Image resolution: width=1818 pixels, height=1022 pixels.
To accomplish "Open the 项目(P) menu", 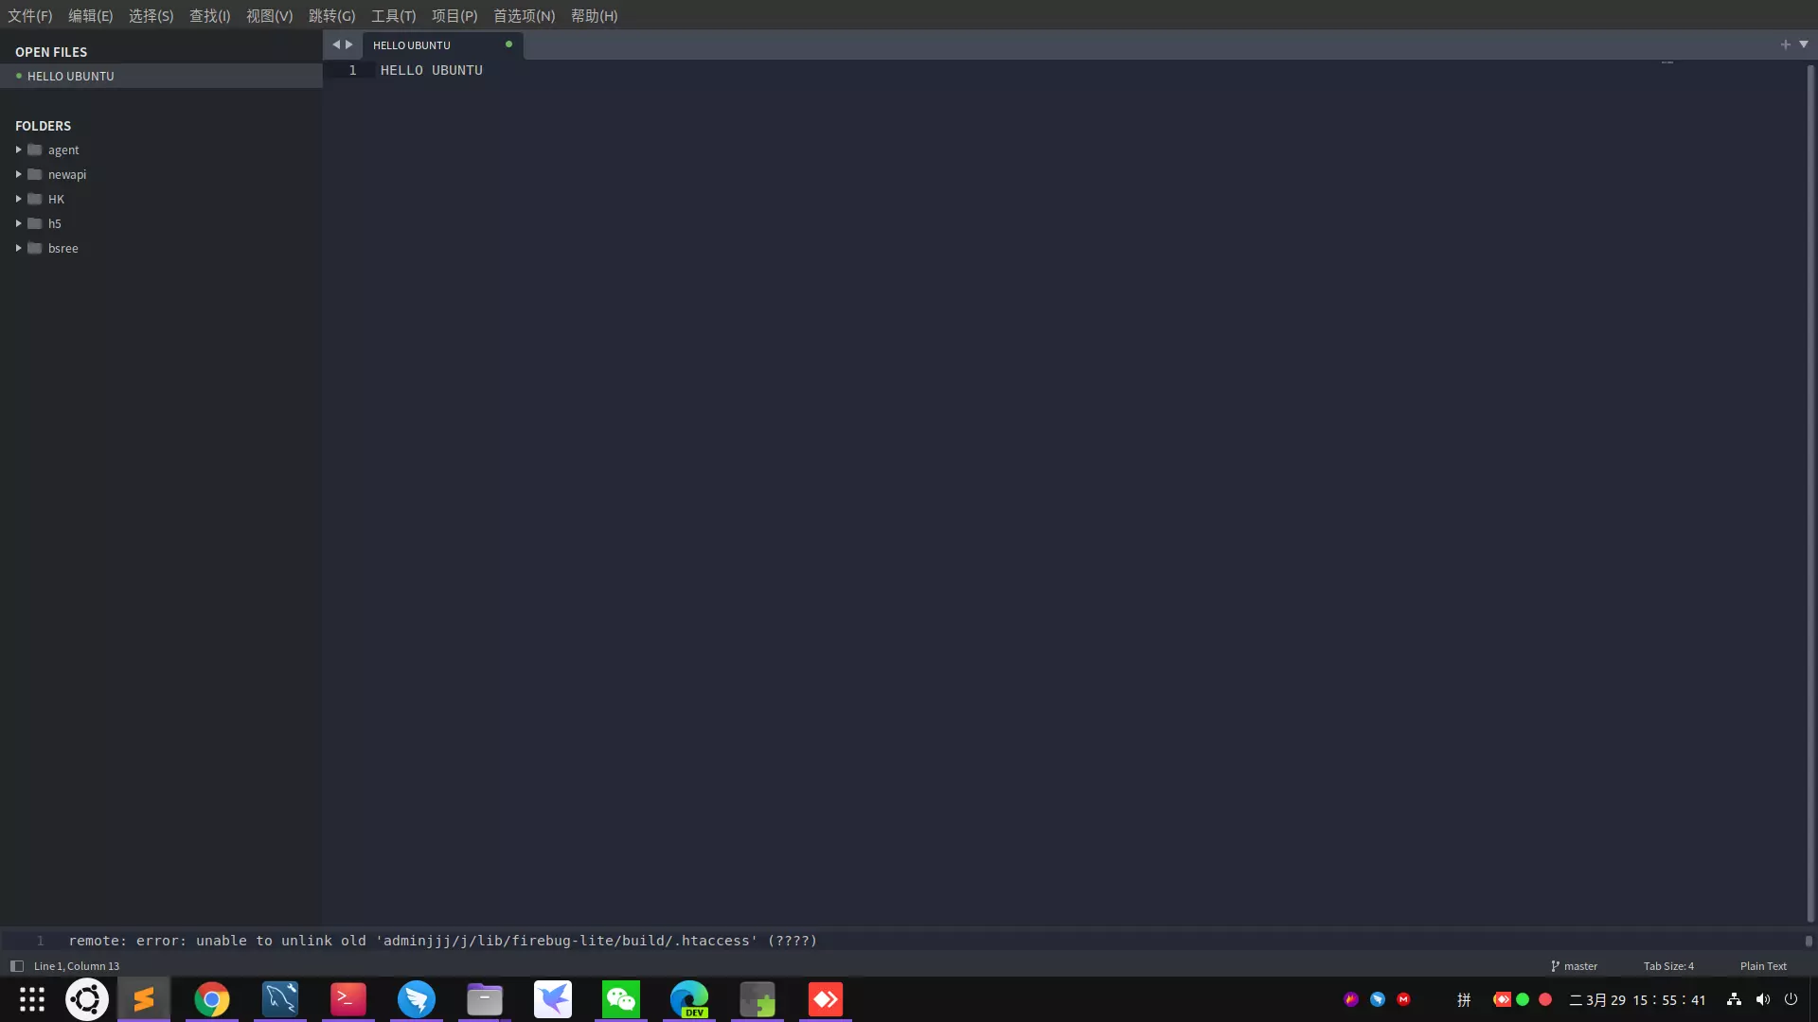I will tap(454, 16).
